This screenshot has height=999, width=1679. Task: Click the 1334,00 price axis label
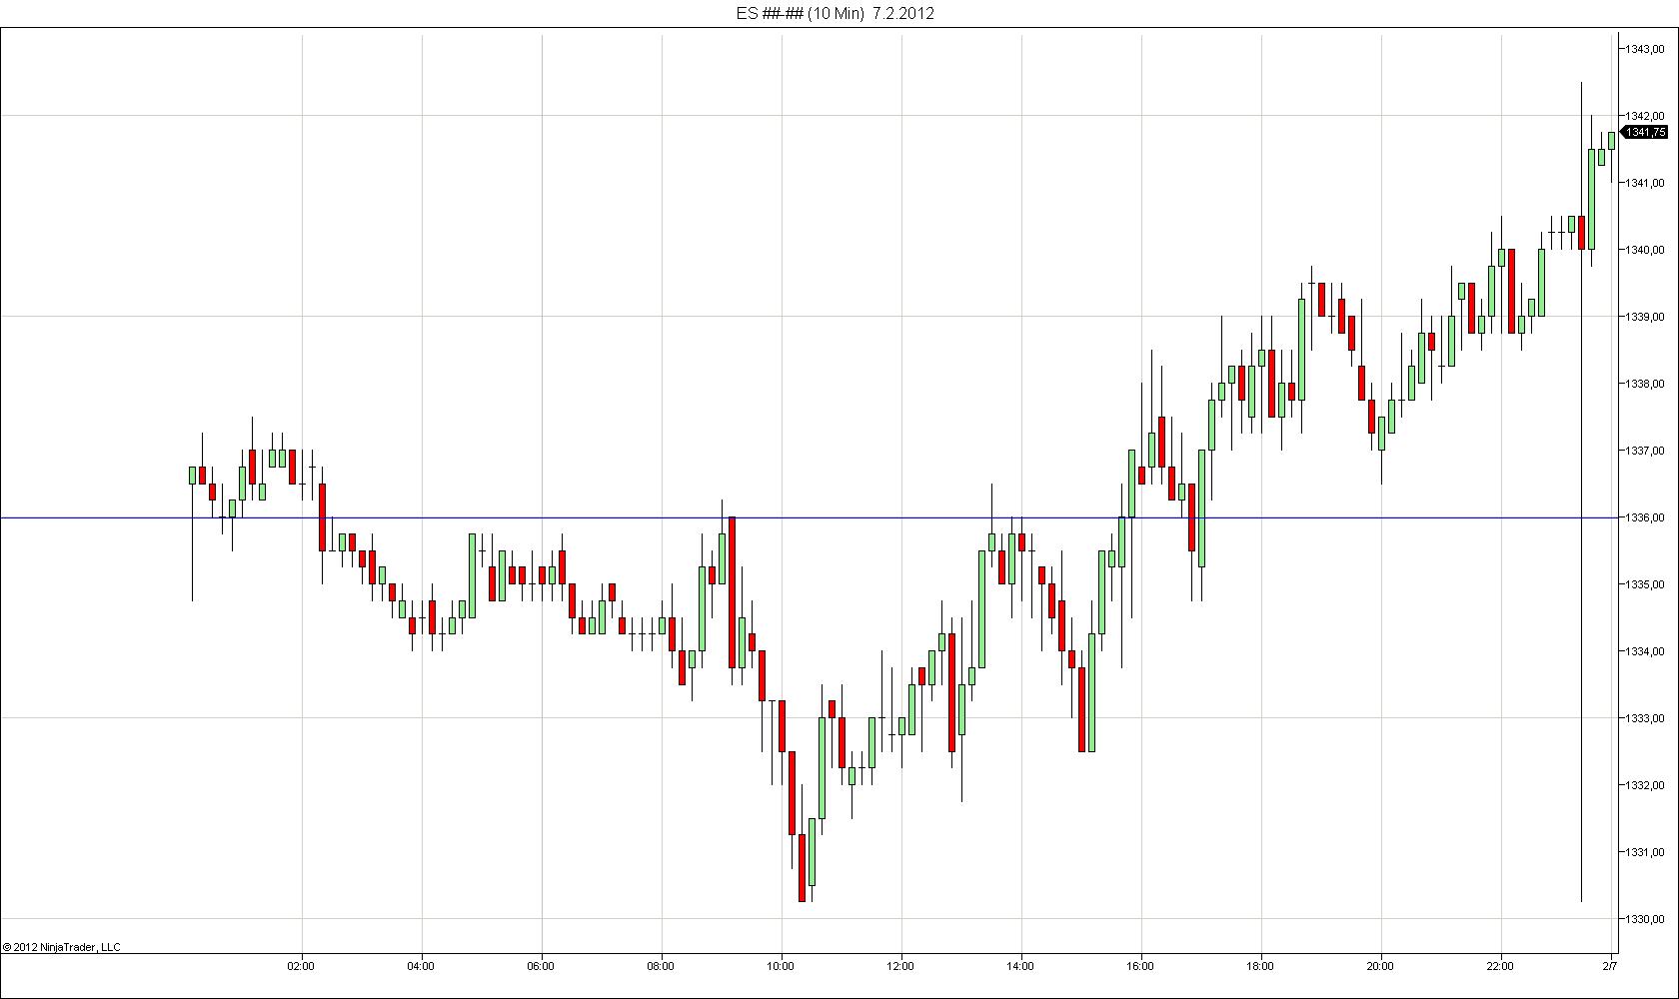pos(1645,651)
